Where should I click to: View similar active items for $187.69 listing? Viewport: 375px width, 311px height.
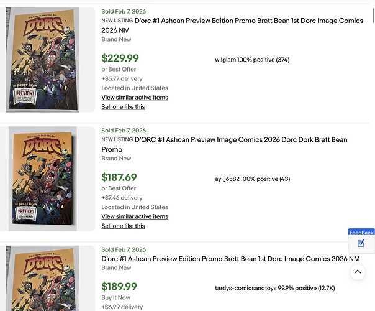point(135,216)
